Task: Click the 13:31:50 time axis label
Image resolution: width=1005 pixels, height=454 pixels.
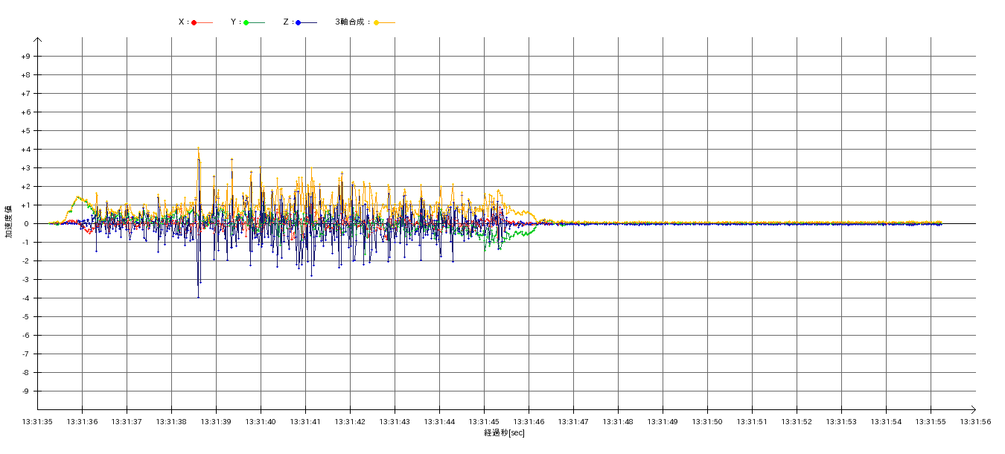Action: [707, 421]
